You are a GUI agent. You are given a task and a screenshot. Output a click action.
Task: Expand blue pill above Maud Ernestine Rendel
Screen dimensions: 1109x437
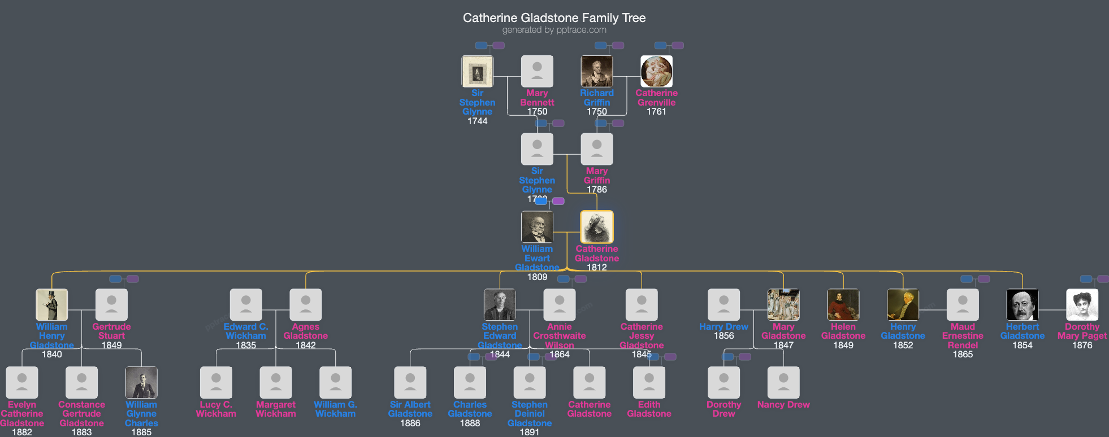[967, 279]
